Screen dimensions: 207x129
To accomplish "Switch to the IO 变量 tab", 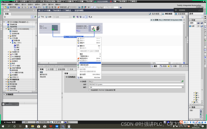I will point(51,69).
